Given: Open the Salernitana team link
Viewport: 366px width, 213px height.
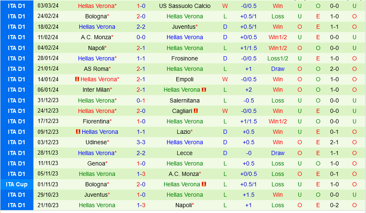Looking at the screenshot, I should click(x=185, y=100).
